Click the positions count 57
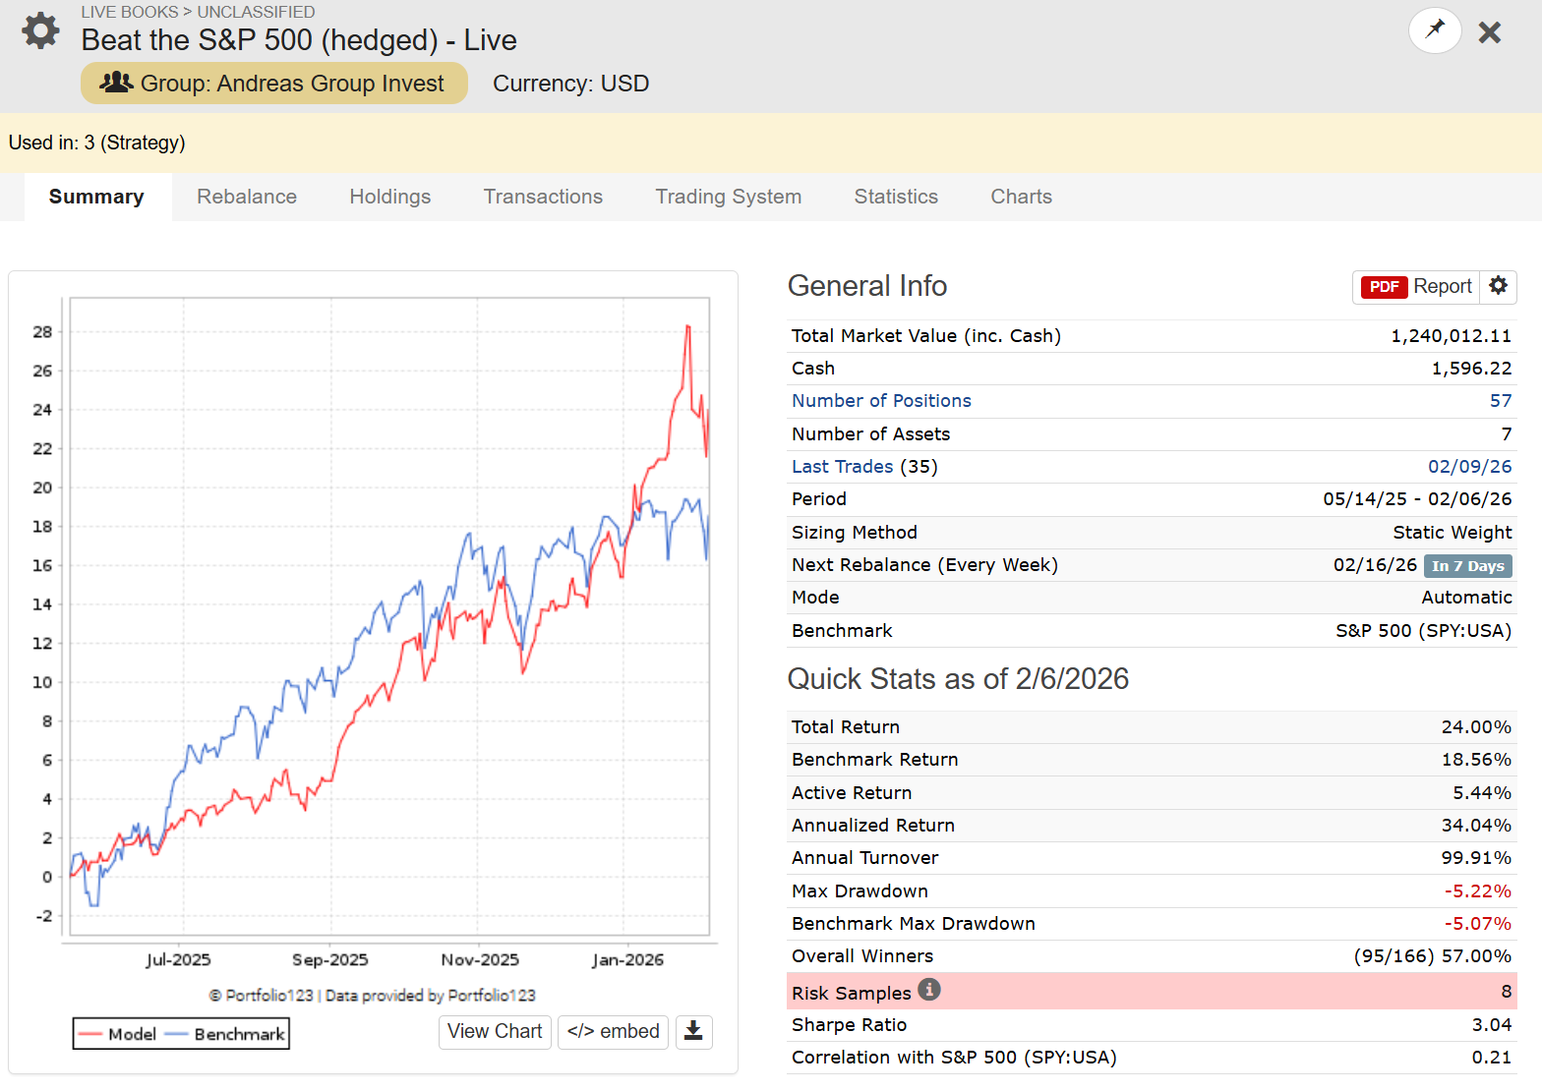 click(1500, 401)
